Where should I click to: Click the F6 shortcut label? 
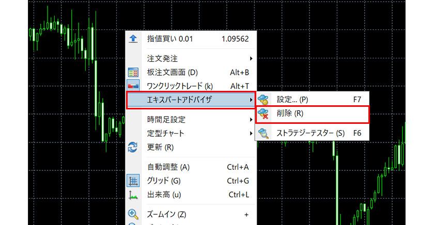tap(358, 133)
